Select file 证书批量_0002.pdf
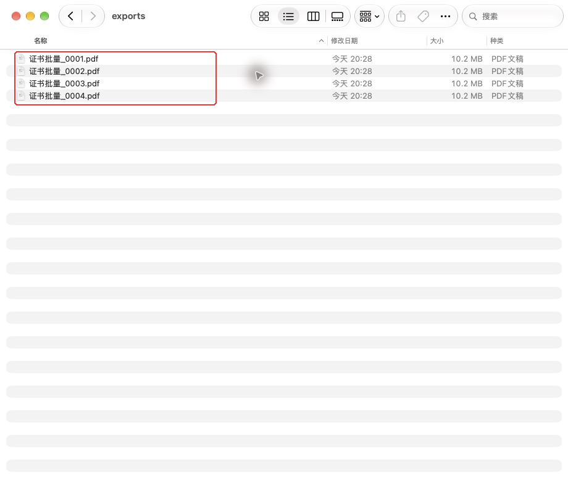Screen dimensions: 568x478 [x=283, y=71]
